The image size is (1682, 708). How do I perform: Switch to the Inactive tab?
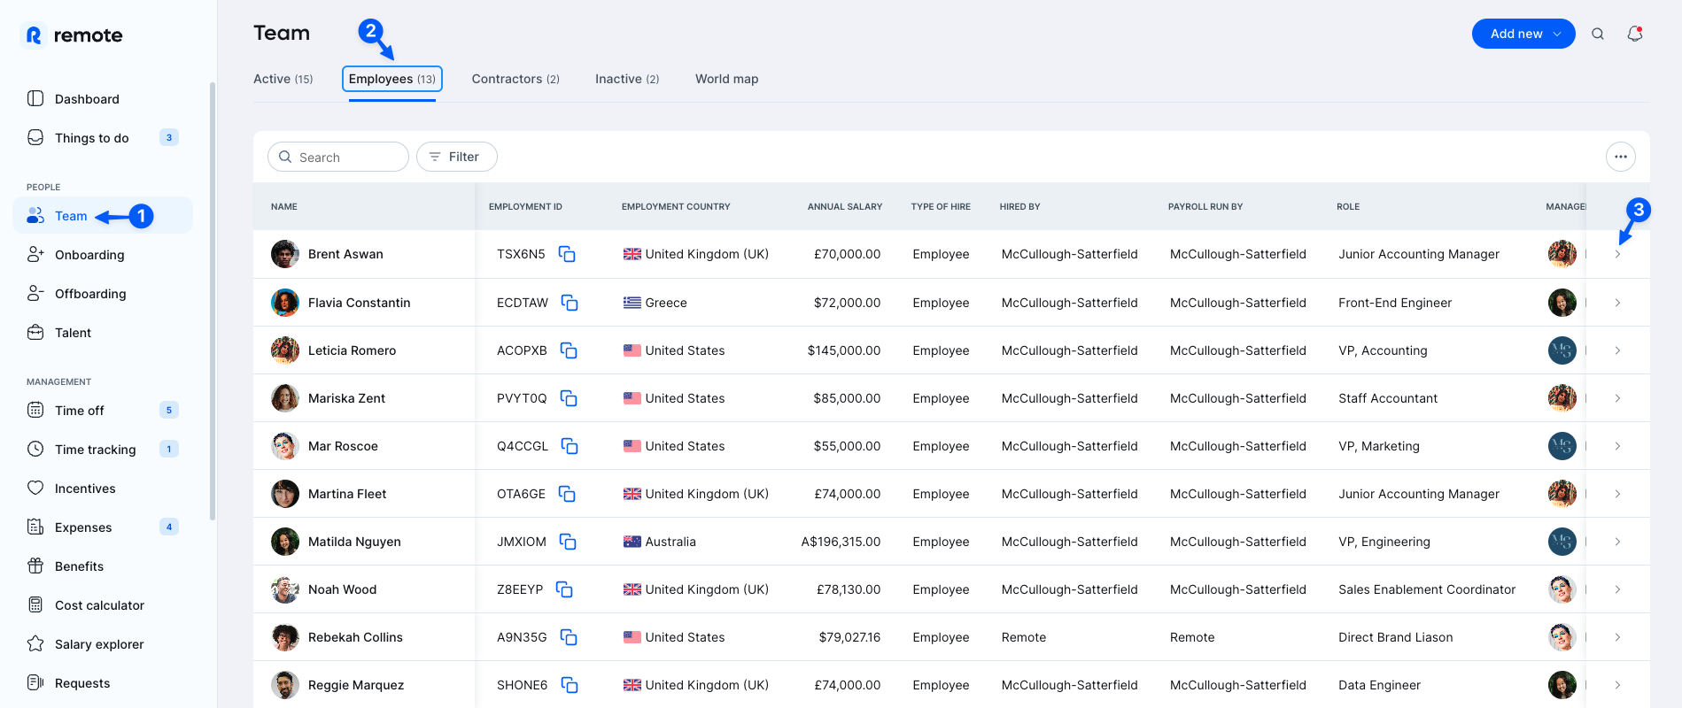[627, 79]
